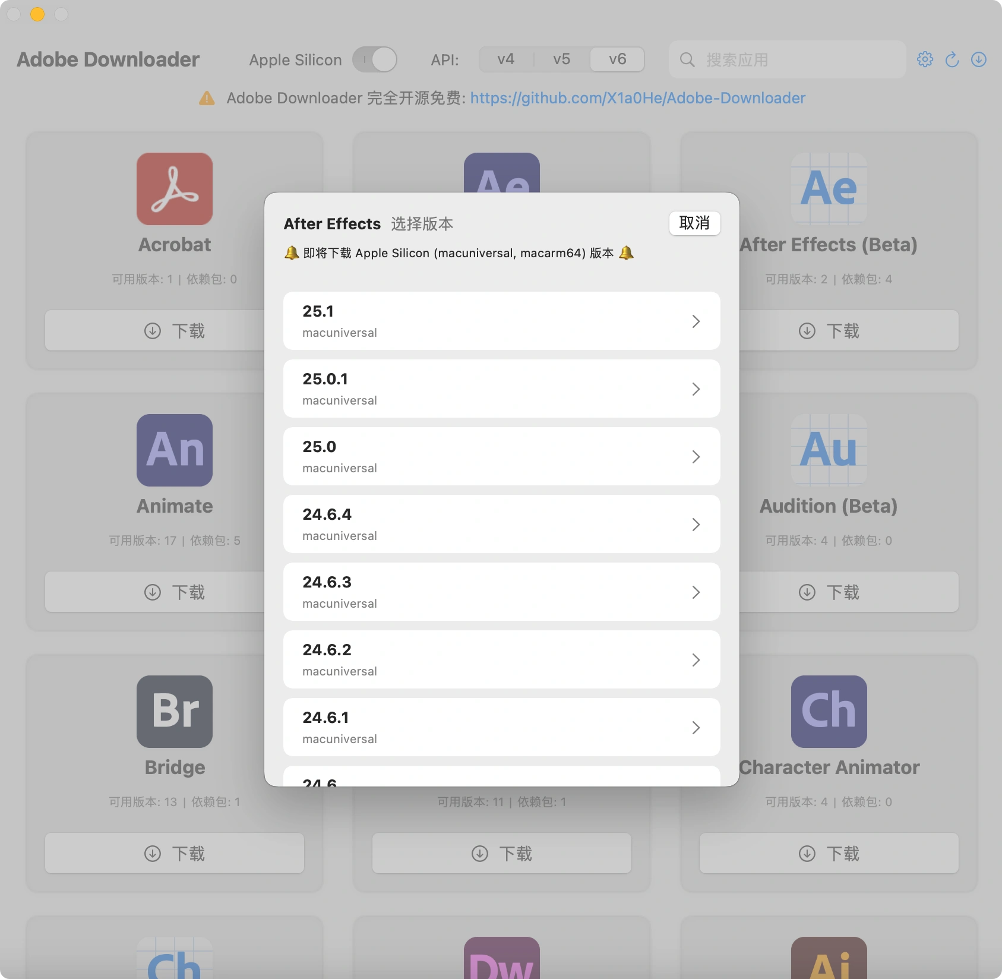Expand version 24.6.3 chevron
Image resolution: width=1002 pixels, height=979 pixels.
coord(696,592)
